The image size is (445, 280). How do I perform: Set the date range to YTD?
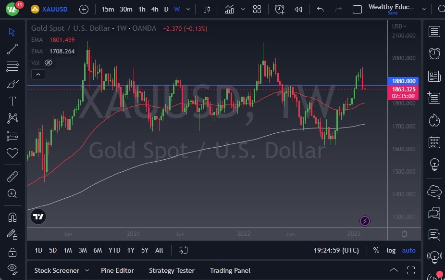click(x=114, y=250)
